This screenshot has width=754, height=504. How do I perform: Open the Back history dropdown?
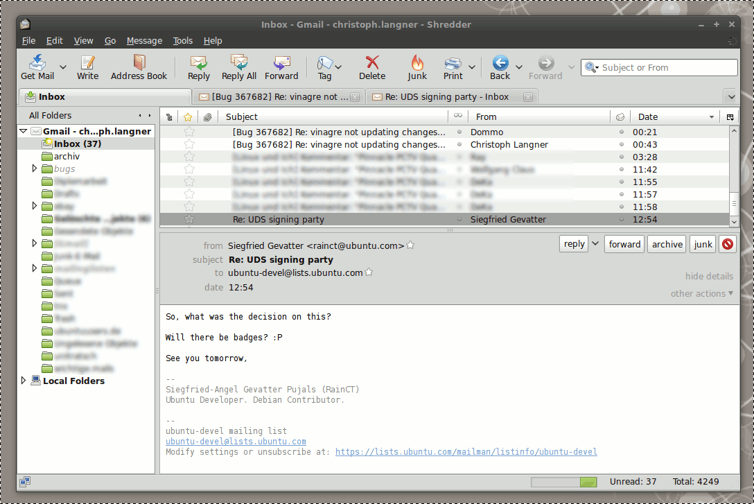click(x=519, y=67)
